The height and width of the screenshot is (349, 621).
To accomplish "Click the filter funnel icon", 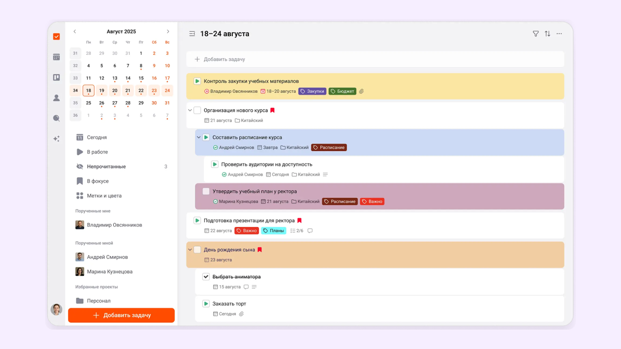I will [x=536, y=34].
